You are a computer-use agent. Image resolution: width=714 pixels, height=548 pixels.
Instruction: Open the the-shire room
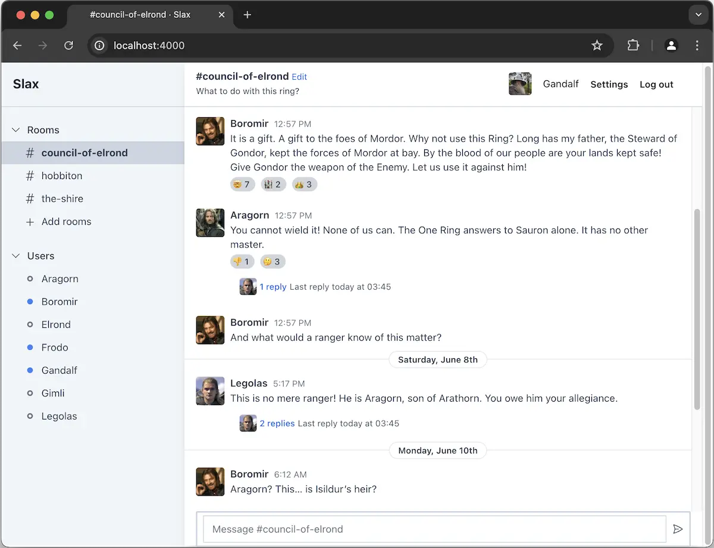click(62, 199)
